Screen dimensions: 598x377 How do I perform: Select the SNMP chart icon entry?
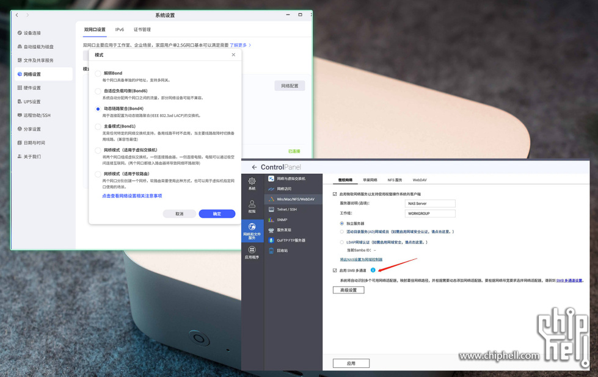[272, 220]
